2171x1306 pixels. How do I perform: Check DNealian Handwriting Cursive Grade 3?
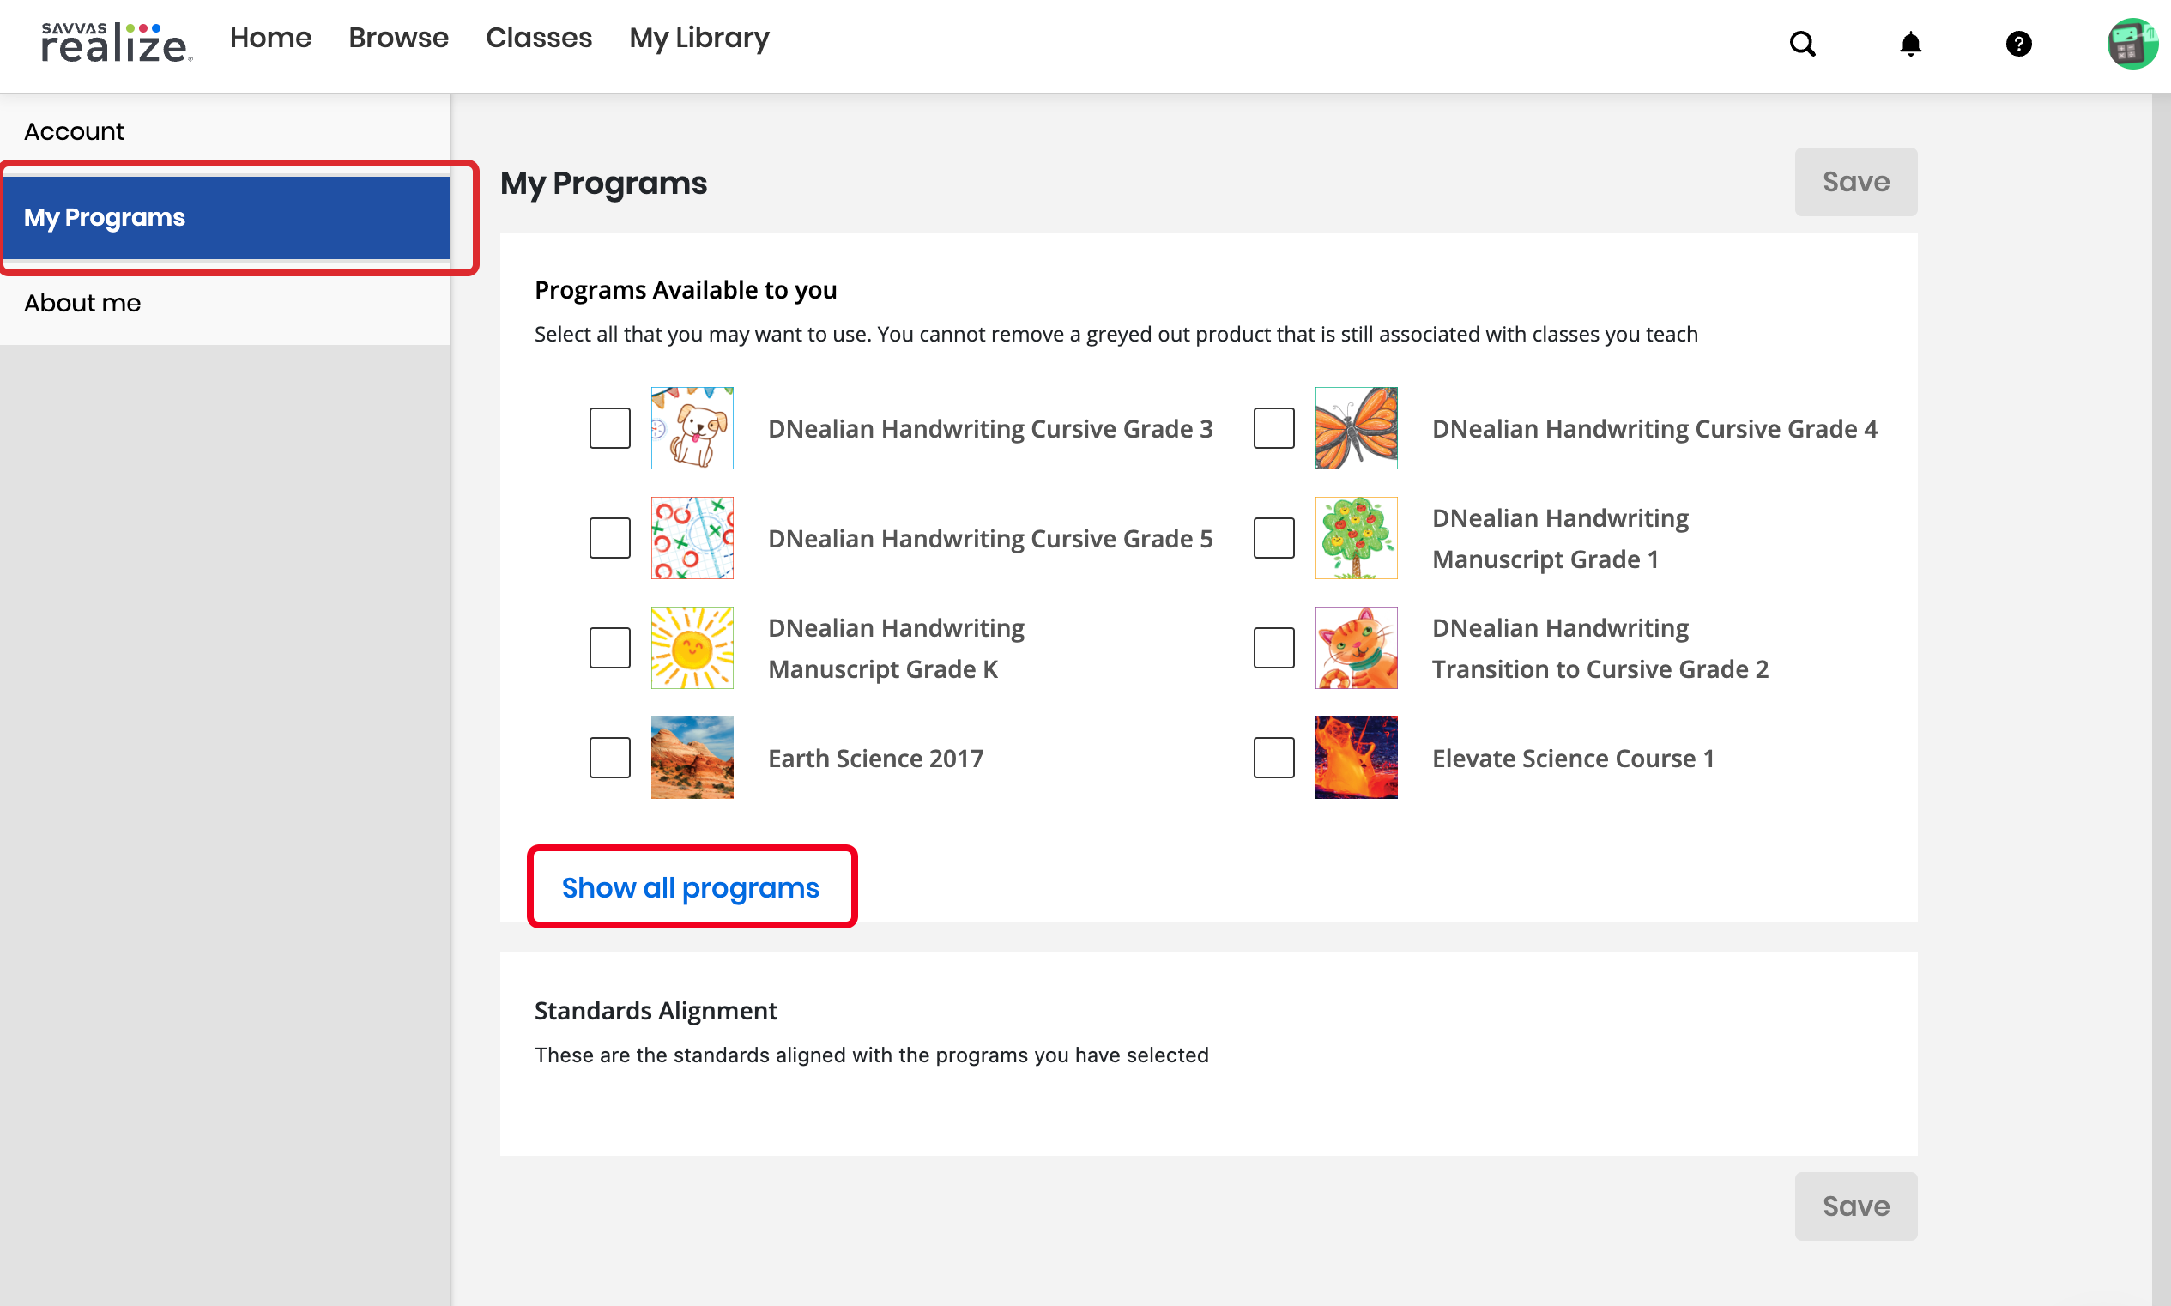pyautogui.click(x=610, y=427)
